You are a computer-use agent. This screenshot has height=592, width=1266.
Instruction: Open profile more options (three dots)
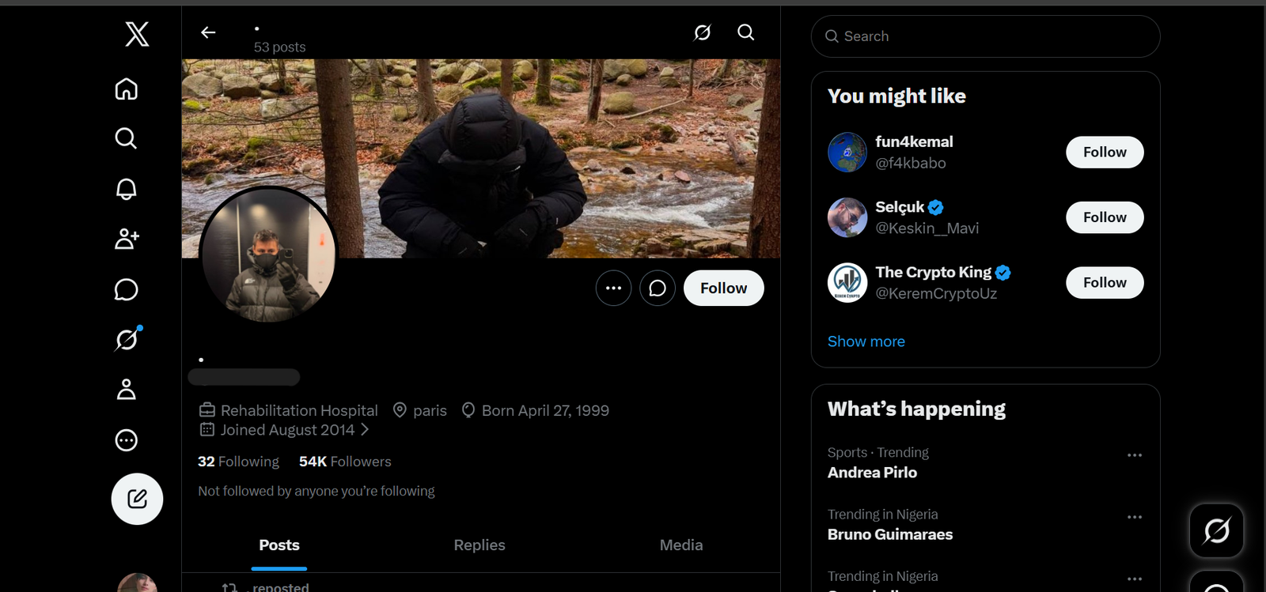[x=614, y=288]
